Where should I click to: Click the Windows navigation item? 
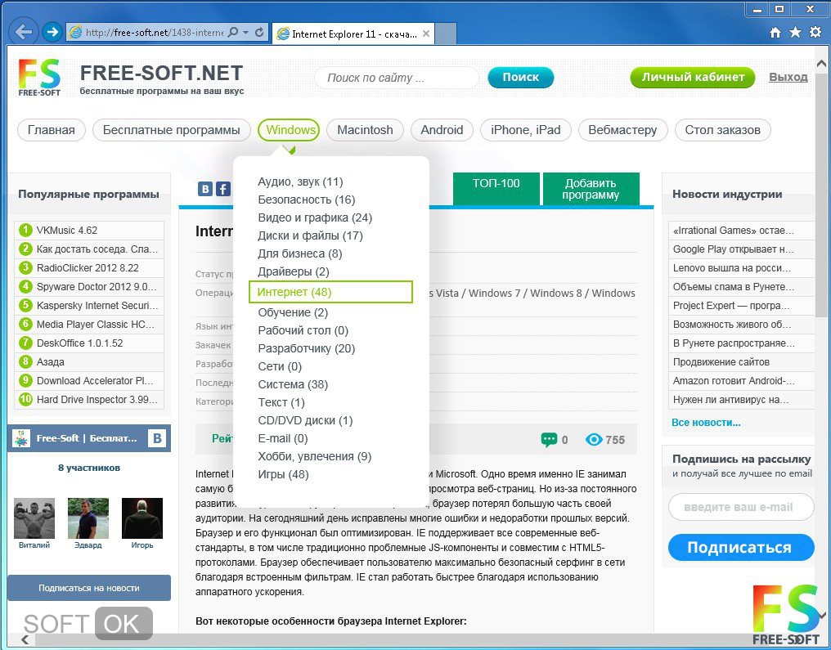[289, 130]
